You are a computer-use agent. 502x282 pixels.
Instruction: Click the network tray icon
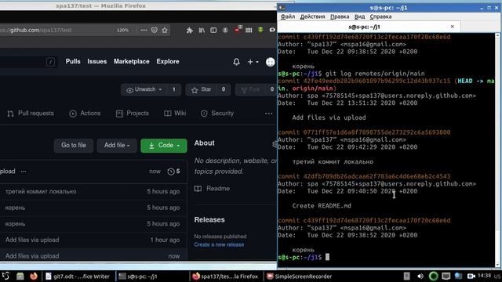pos(458,276)
